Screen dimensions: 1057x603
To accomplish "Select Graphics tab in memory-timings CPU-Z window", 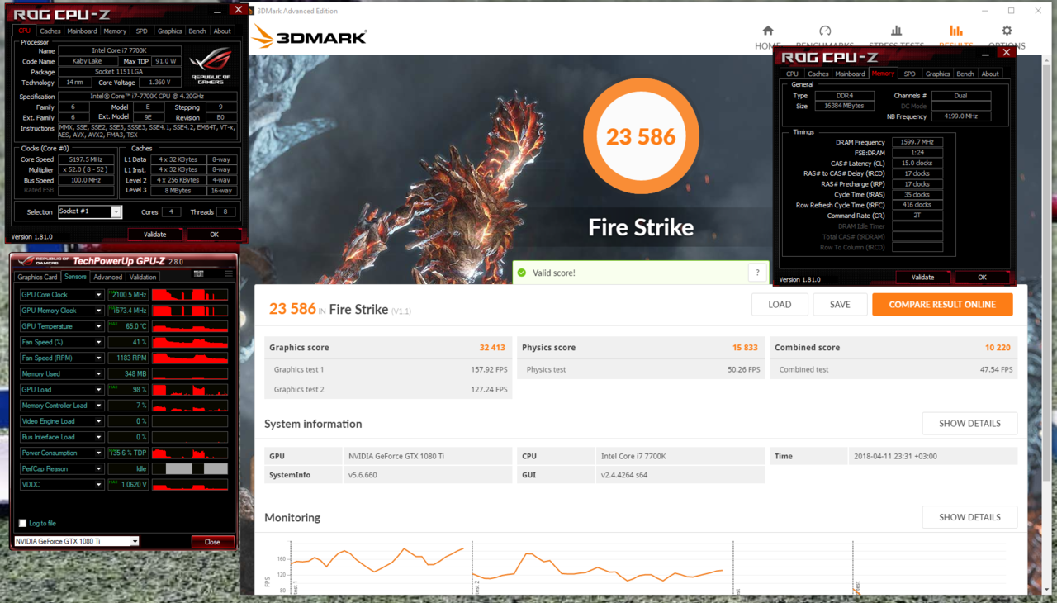I will [937, 74].
